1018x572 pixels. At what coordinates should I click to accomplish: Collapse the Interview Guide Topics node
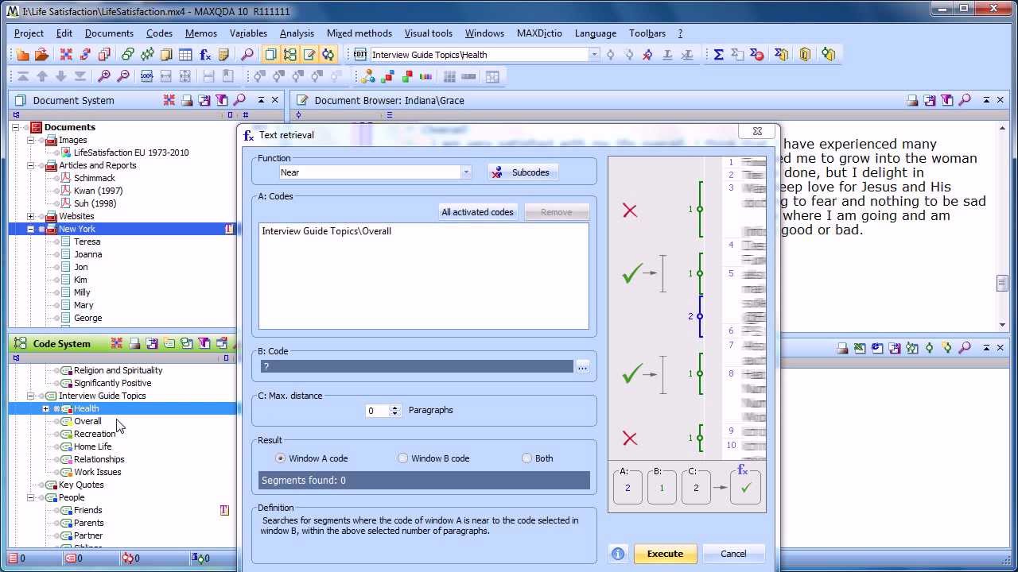click(x=31, y=396)
